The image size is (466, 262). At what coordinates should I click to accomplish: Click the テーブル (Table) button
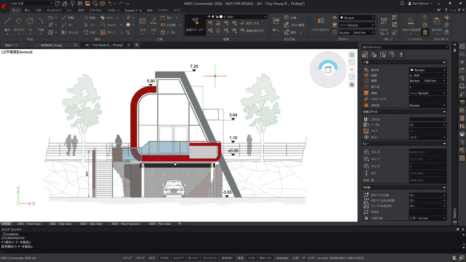(x=168, y=32)
